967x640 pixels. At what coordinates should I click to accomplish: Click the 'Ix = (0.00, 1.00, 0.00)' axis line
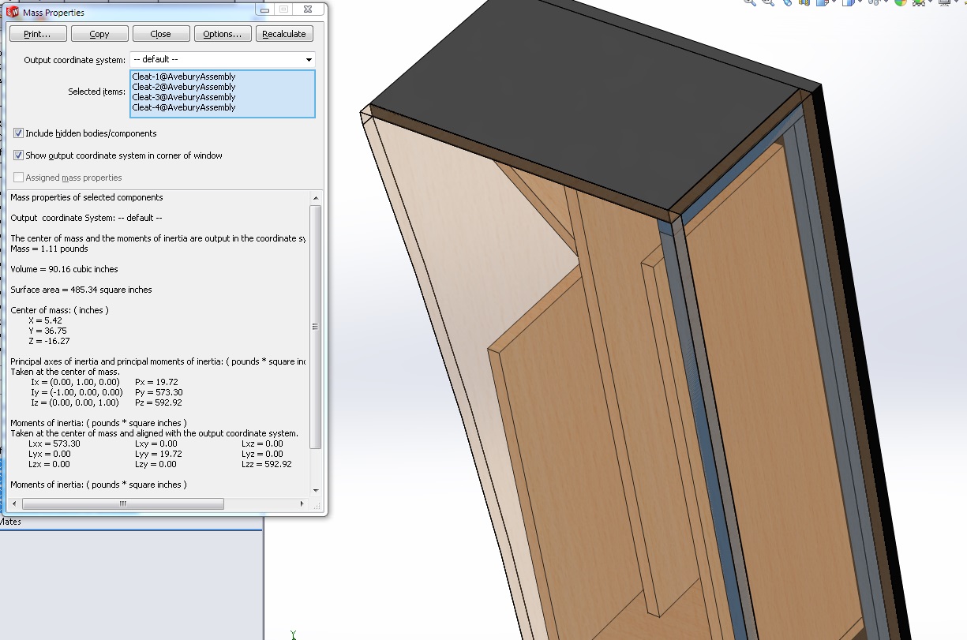(x=75, y=382)
